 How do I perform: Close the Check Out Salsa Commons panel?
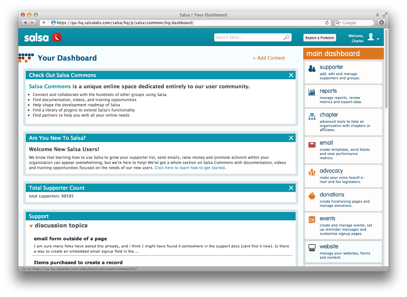coord(291,75)
